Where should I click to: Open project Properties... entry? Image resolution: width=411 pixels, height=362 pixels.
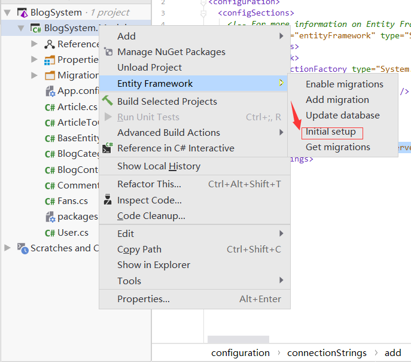pos(194,299)
